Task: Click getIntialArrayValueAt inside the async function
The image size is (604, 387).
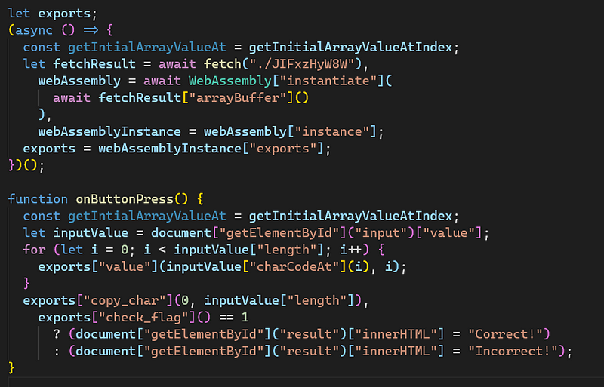Action: point(146,47)
